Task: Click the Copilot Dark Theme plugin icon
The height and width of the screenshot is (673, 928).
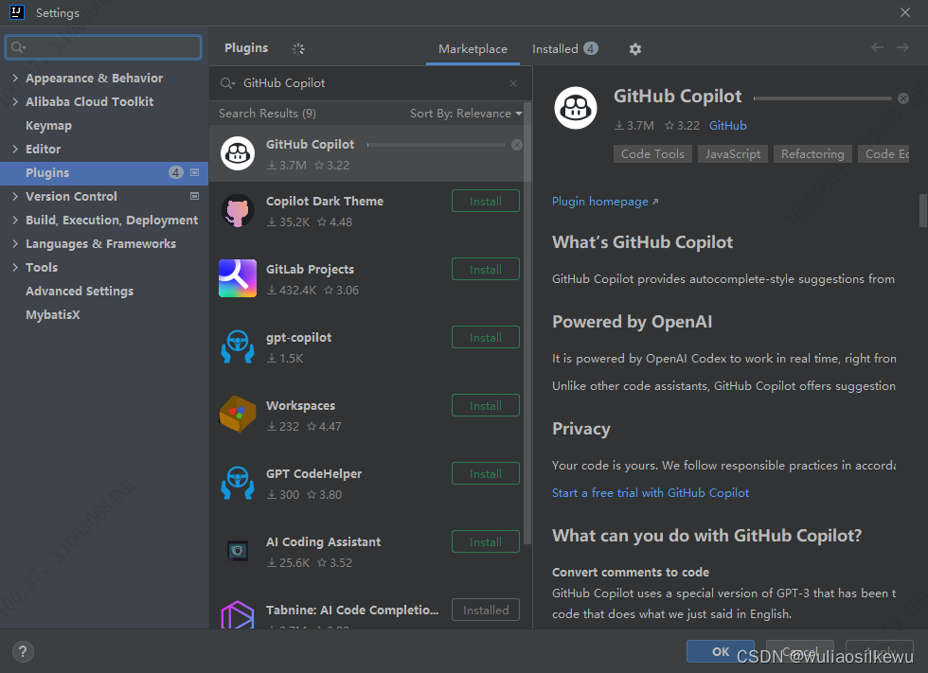Action: pos(238,210)
